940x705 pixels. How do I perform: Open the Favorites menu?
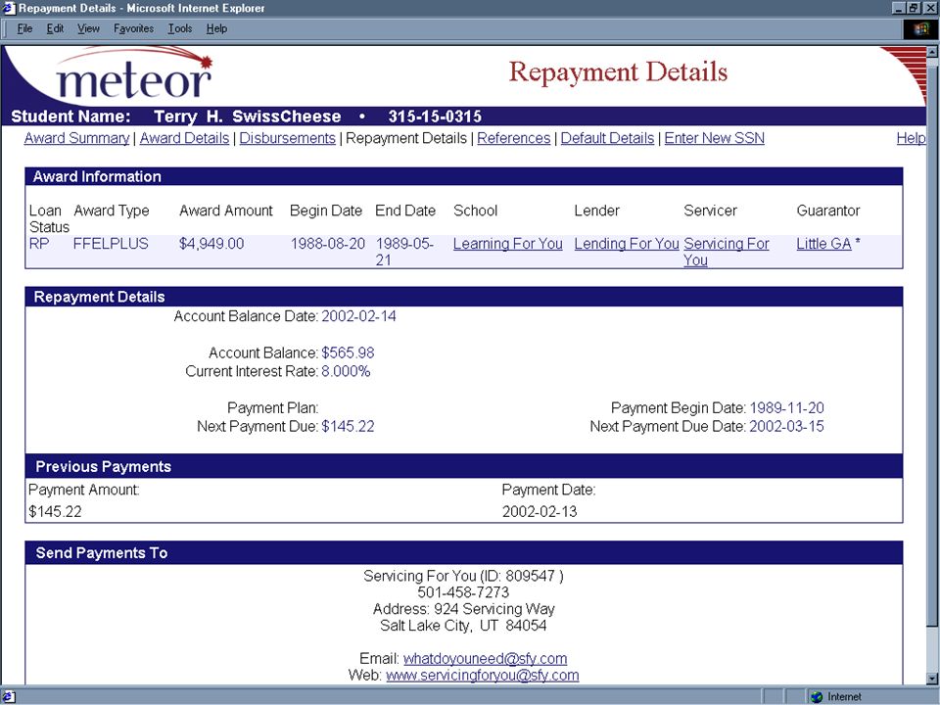pyautogui.click(x=133, y=28)
